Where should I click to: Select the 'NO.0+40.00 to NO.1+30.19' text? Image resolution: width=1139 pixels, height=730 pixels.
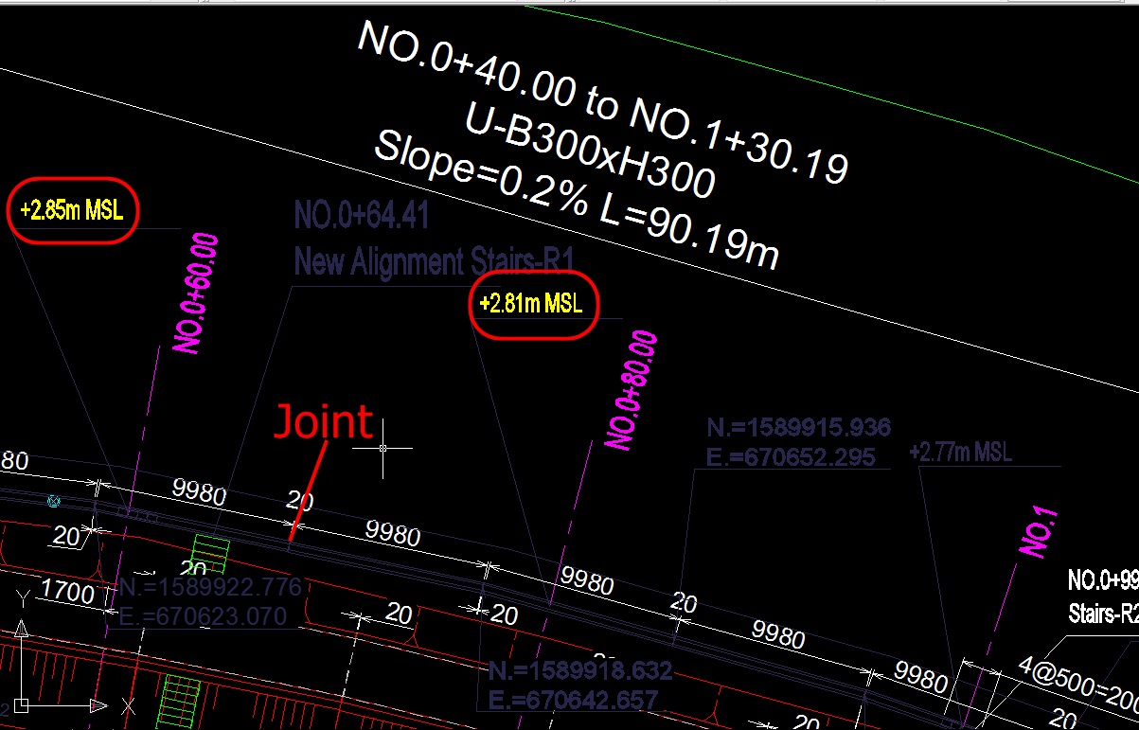pyautogui.click(x=601, y=101)
